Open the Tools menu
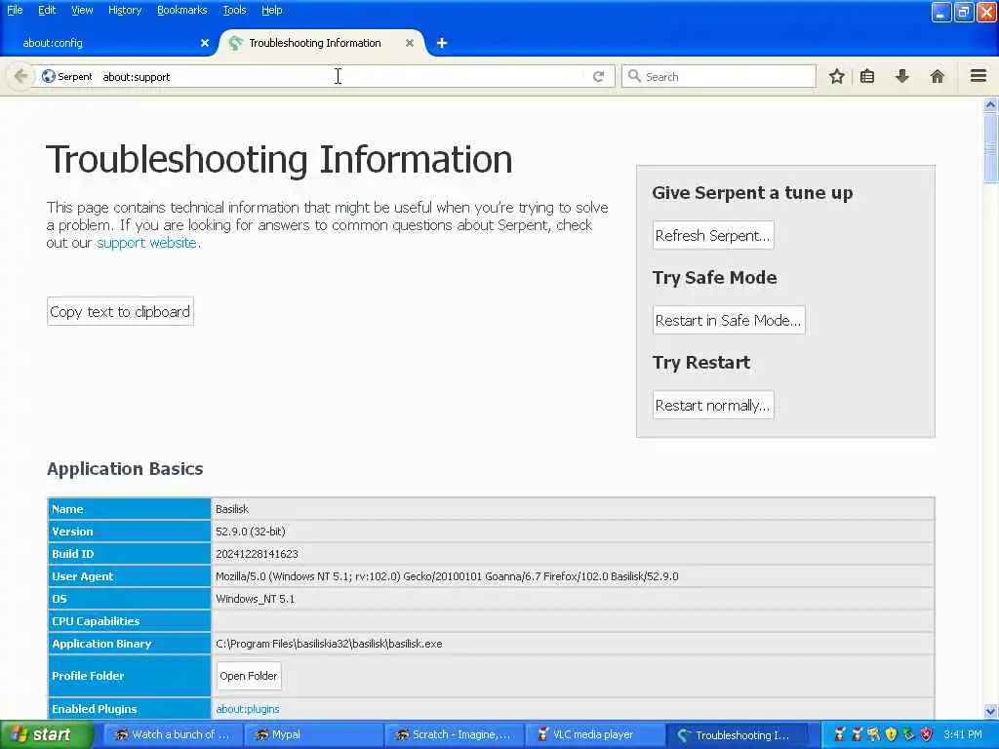999x749 pixels. (234, 10)
